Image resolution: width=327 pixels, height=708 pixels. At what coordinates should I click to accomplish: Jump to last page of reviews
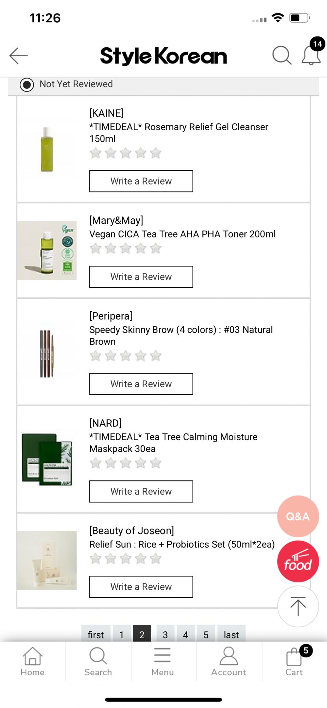[x=231, y=634]
